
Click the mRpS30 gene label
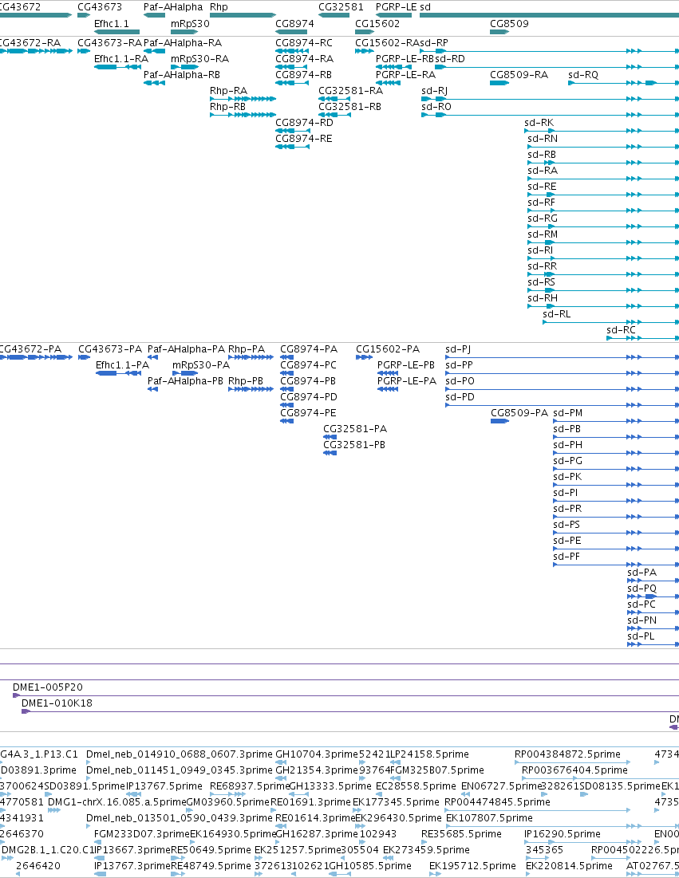190,23
